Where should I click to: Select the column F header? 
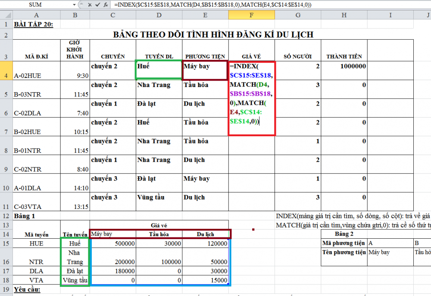251,15
